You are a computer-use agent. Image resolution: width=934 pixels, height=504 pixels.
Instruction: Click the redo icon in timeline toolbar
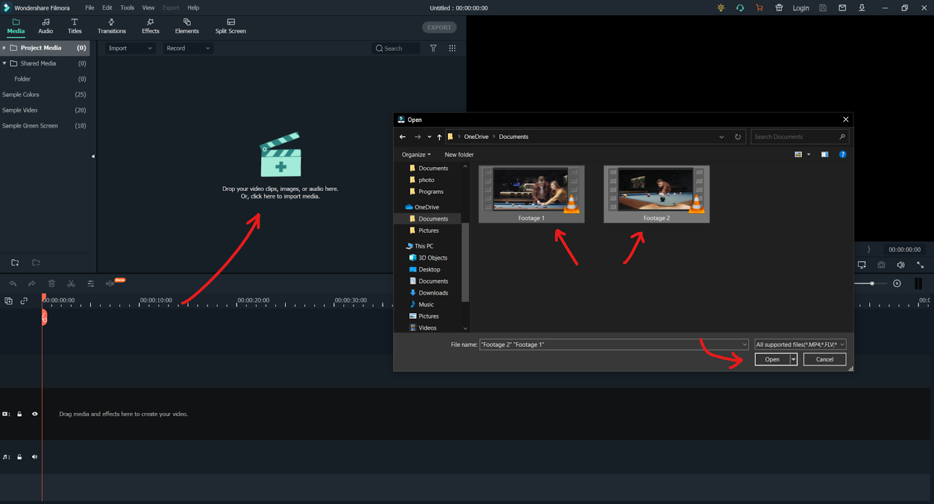pyautogui.click(x=32, y=284)
